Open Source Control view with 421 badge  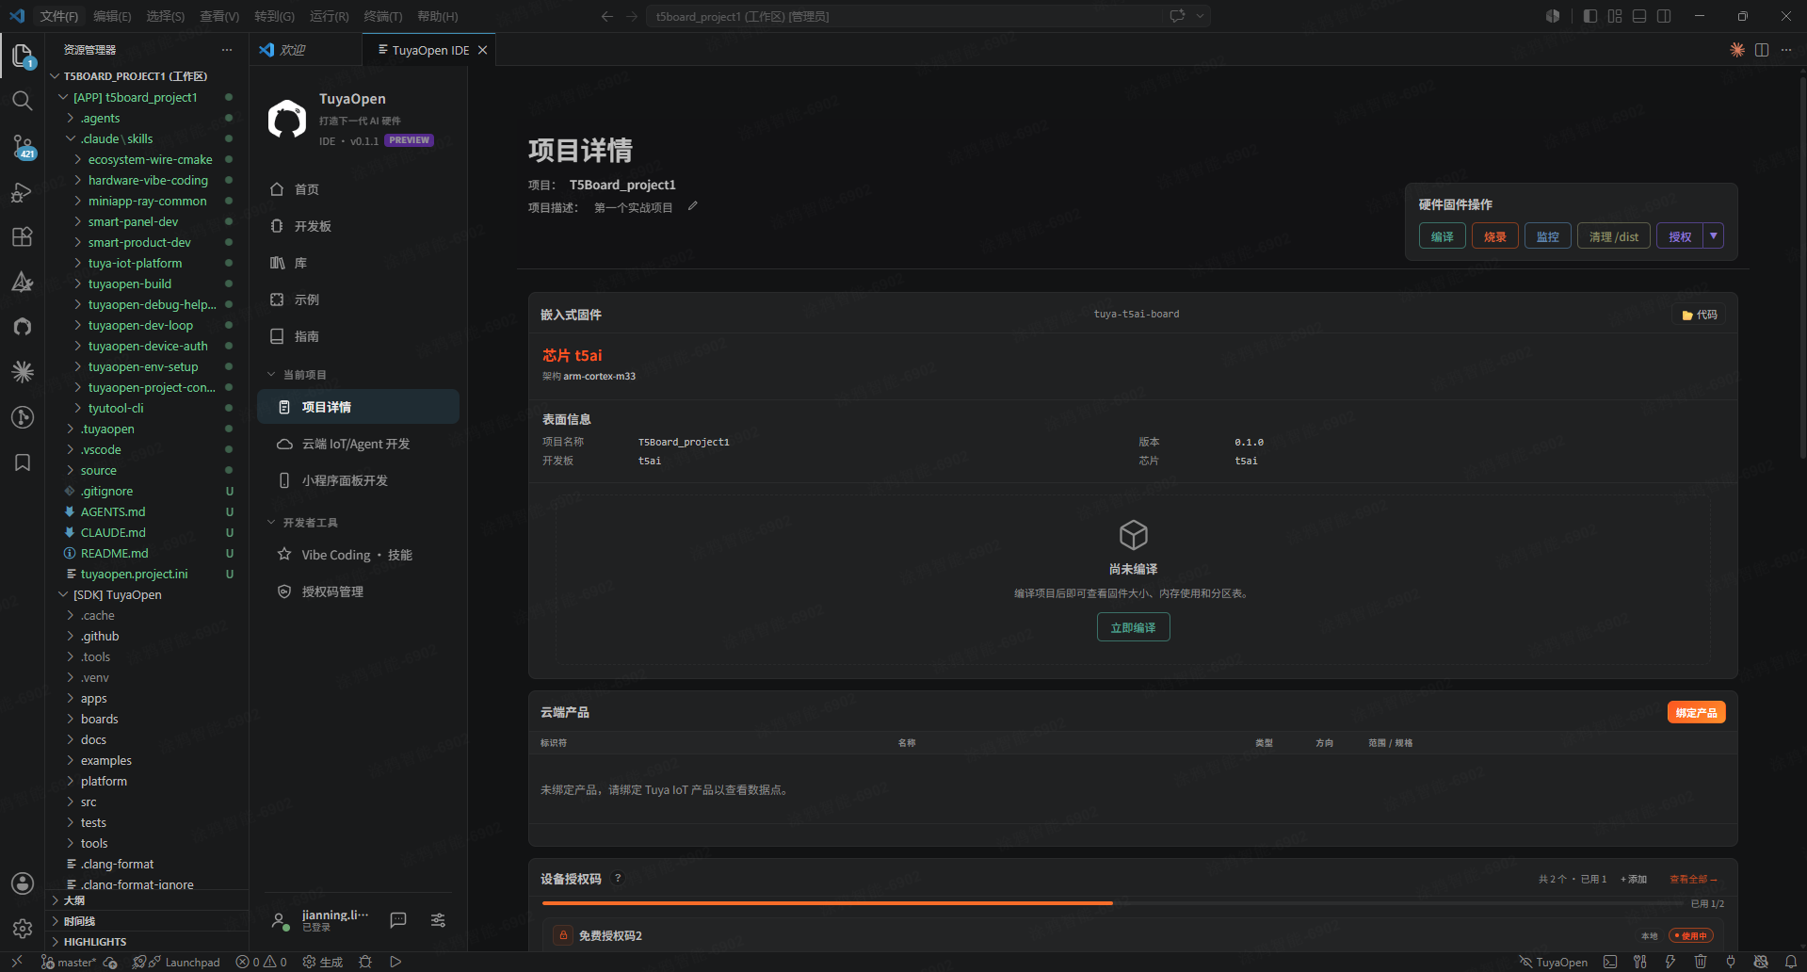pyautogui.click(x=23, y=146)
